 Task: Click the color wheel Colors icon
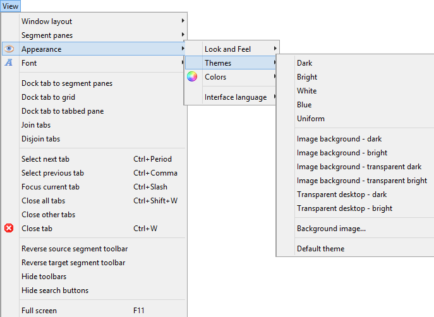click(192, 77)
